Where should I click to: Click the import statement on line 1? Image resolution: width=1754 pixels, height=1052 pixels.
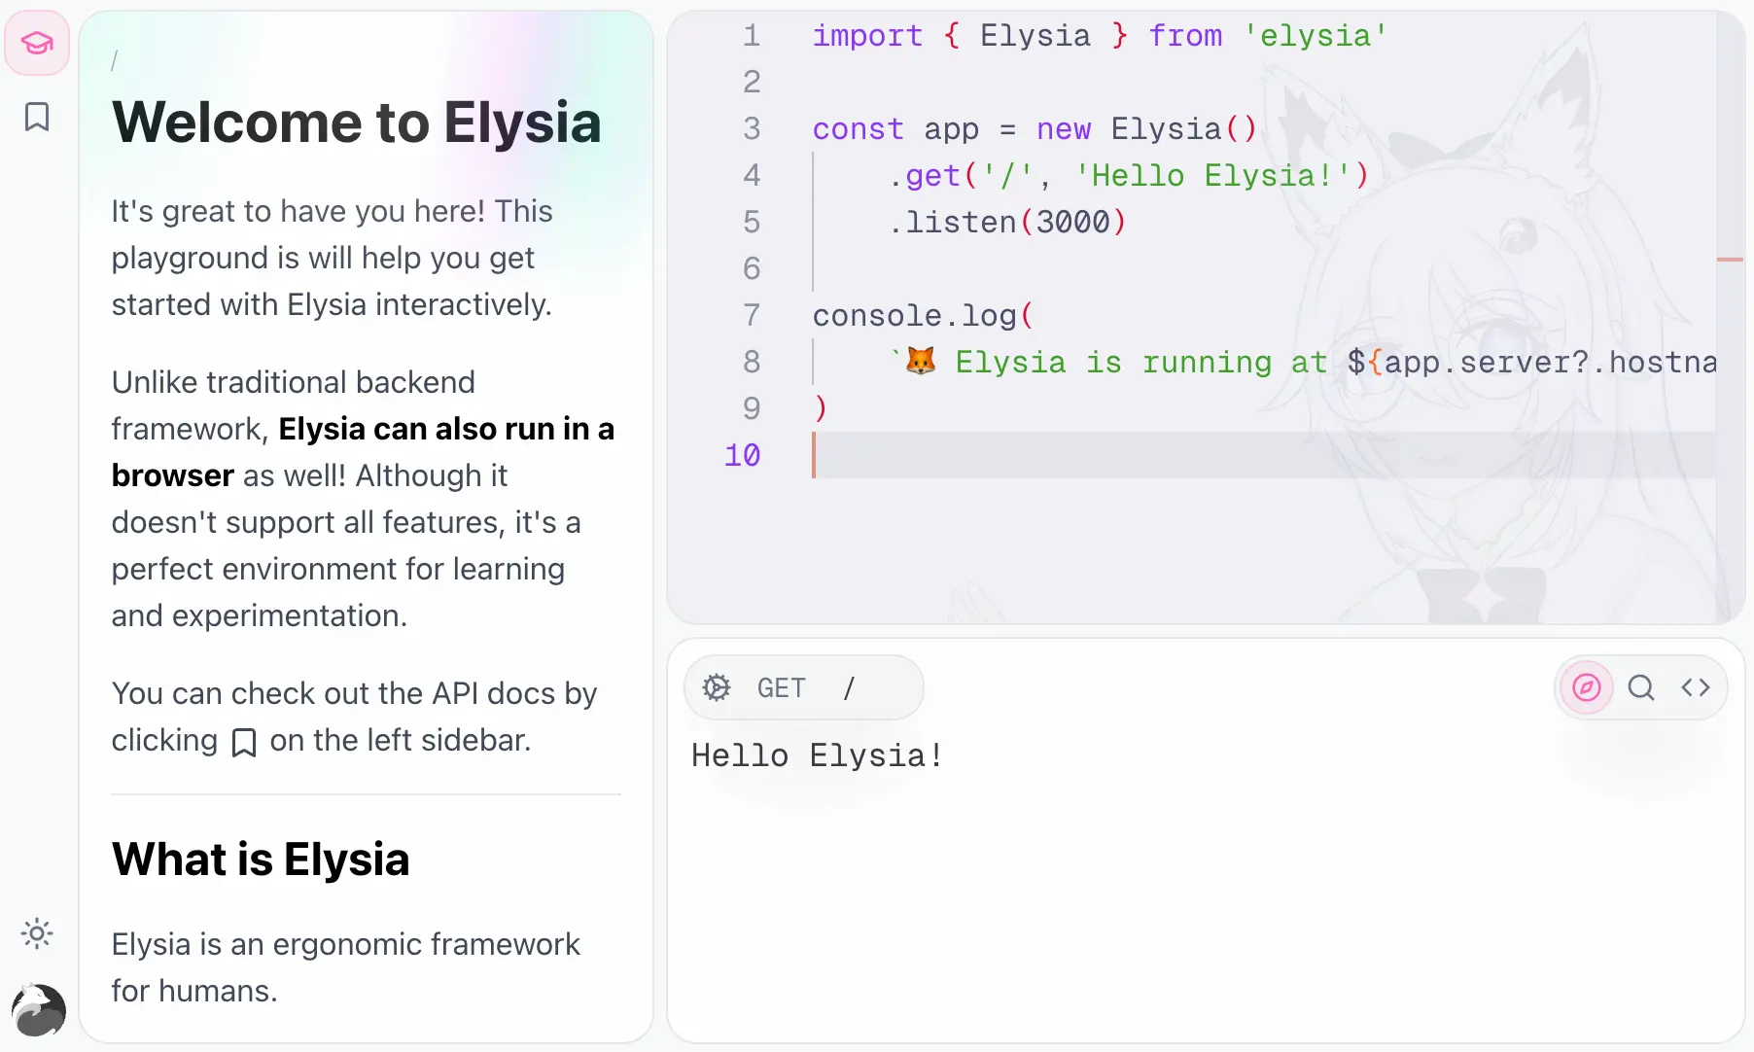pos(1099,36)
